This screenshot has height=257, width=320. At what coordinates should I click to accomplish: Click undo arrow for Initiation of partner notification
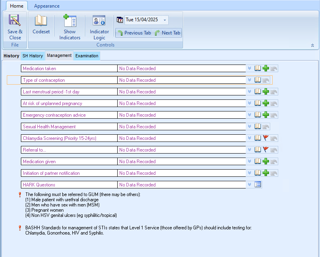pos(274,173)
